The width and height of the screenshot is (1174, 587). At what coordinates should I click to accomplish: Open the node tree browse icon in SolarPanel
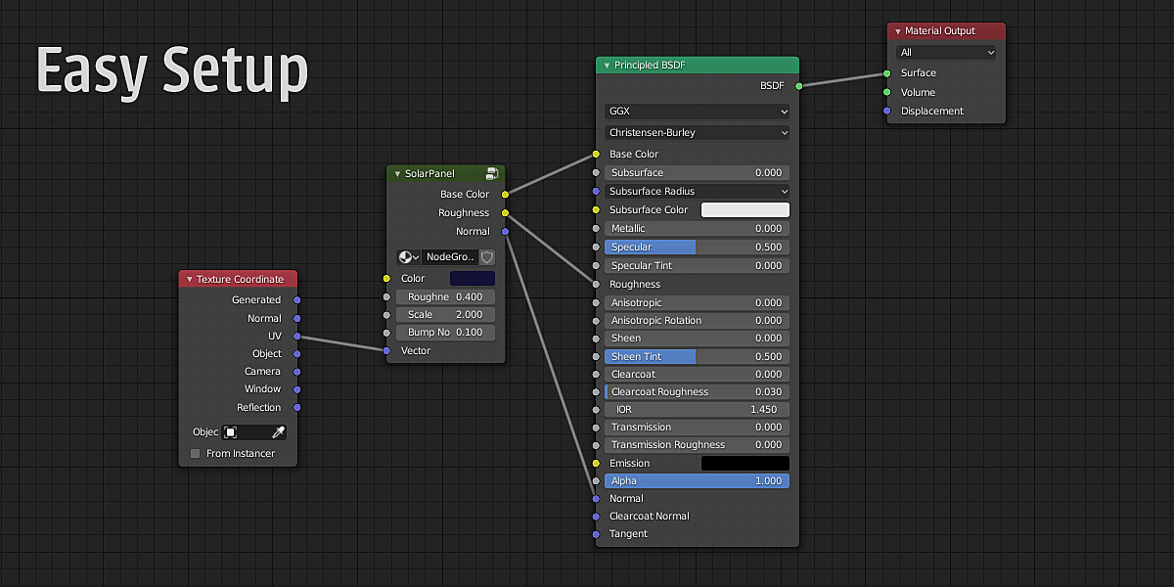[x=408, y=257]
